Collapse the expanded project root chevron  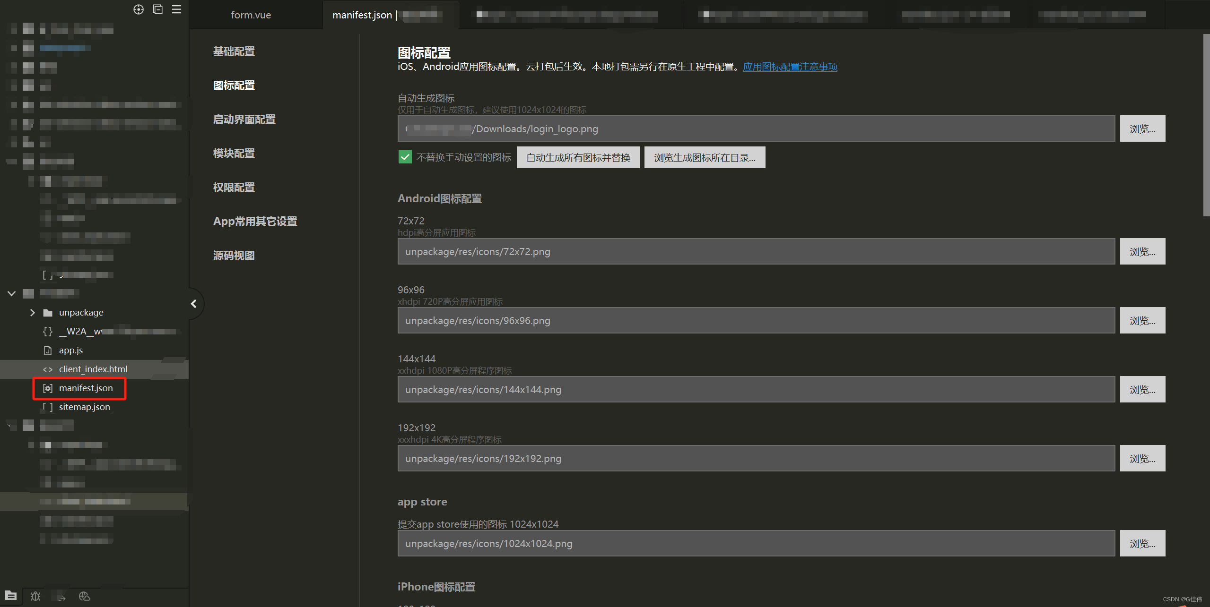tap(12, 293)
